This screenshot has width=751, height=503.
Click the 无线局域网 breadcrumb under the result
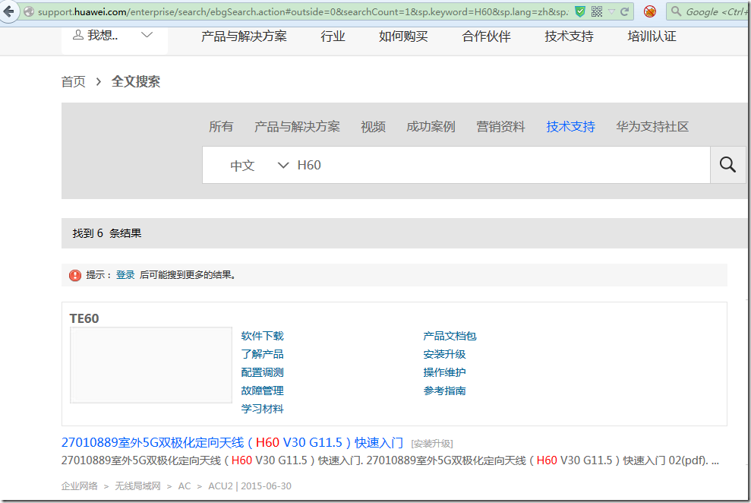pyautogui.click(x=137, y=486)
